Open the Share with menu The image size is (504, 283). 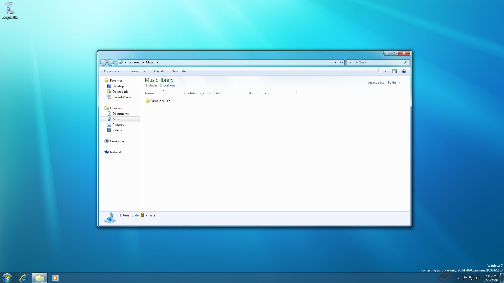coord(136,71)
